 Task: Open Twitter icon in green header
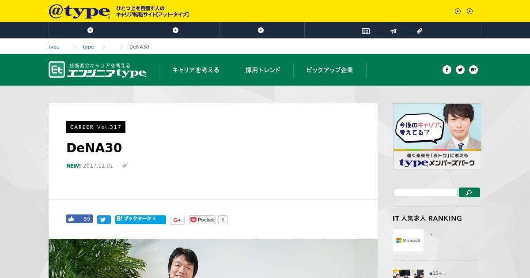pyautogui.click(x=460, y=70)
